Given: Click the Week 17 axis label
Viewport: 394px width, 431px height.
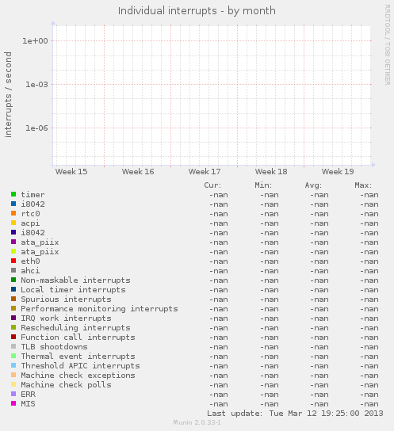Looking at the screenshot, I should point(205,171).
